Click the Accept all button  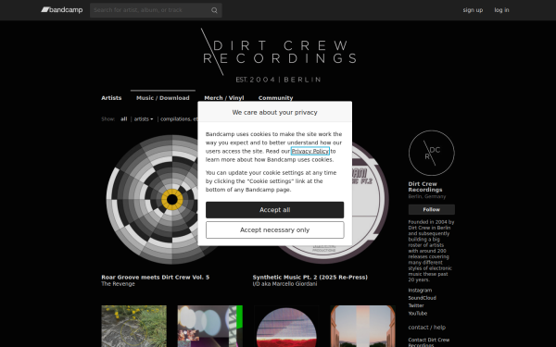pyautogui.click(x=275, y=210)
